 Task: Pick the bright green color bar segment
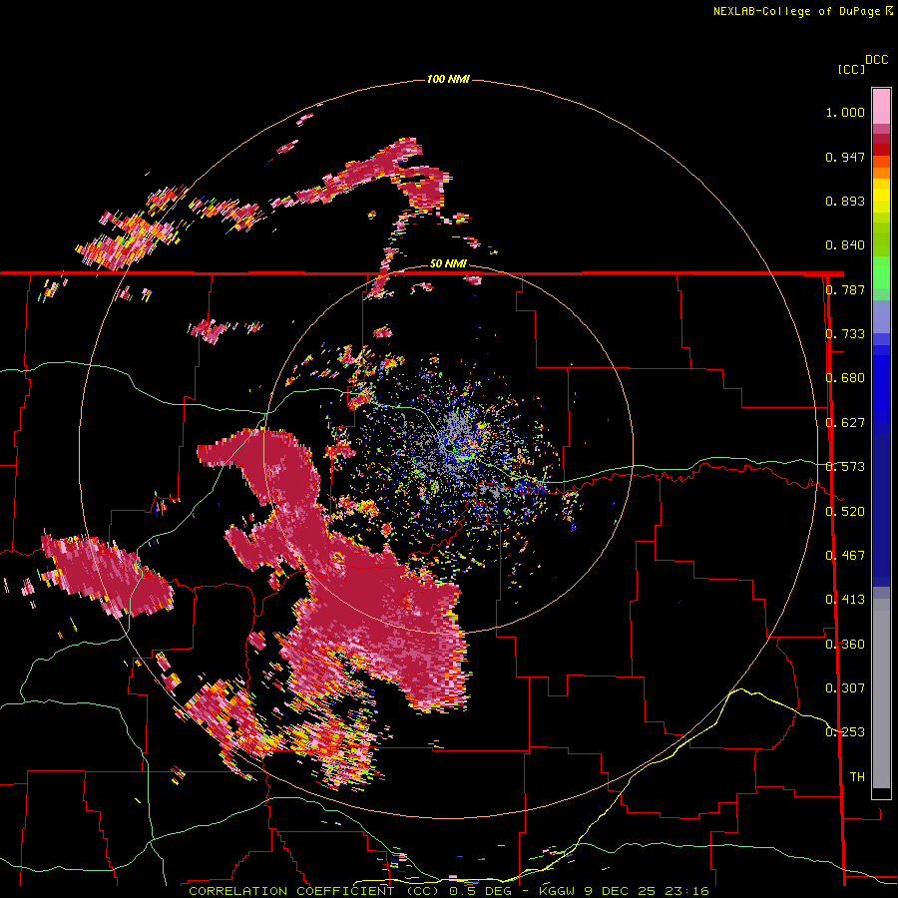[881, 273]
